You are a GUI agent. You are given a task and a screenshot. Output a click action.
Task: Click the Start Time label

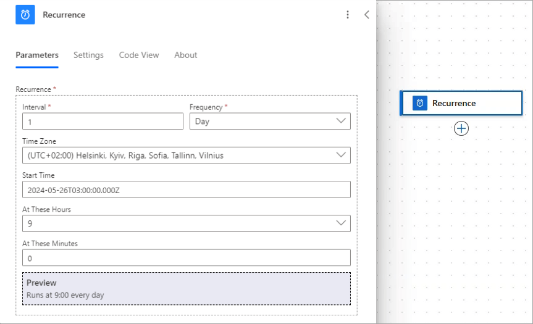click(x=38, y=175)
